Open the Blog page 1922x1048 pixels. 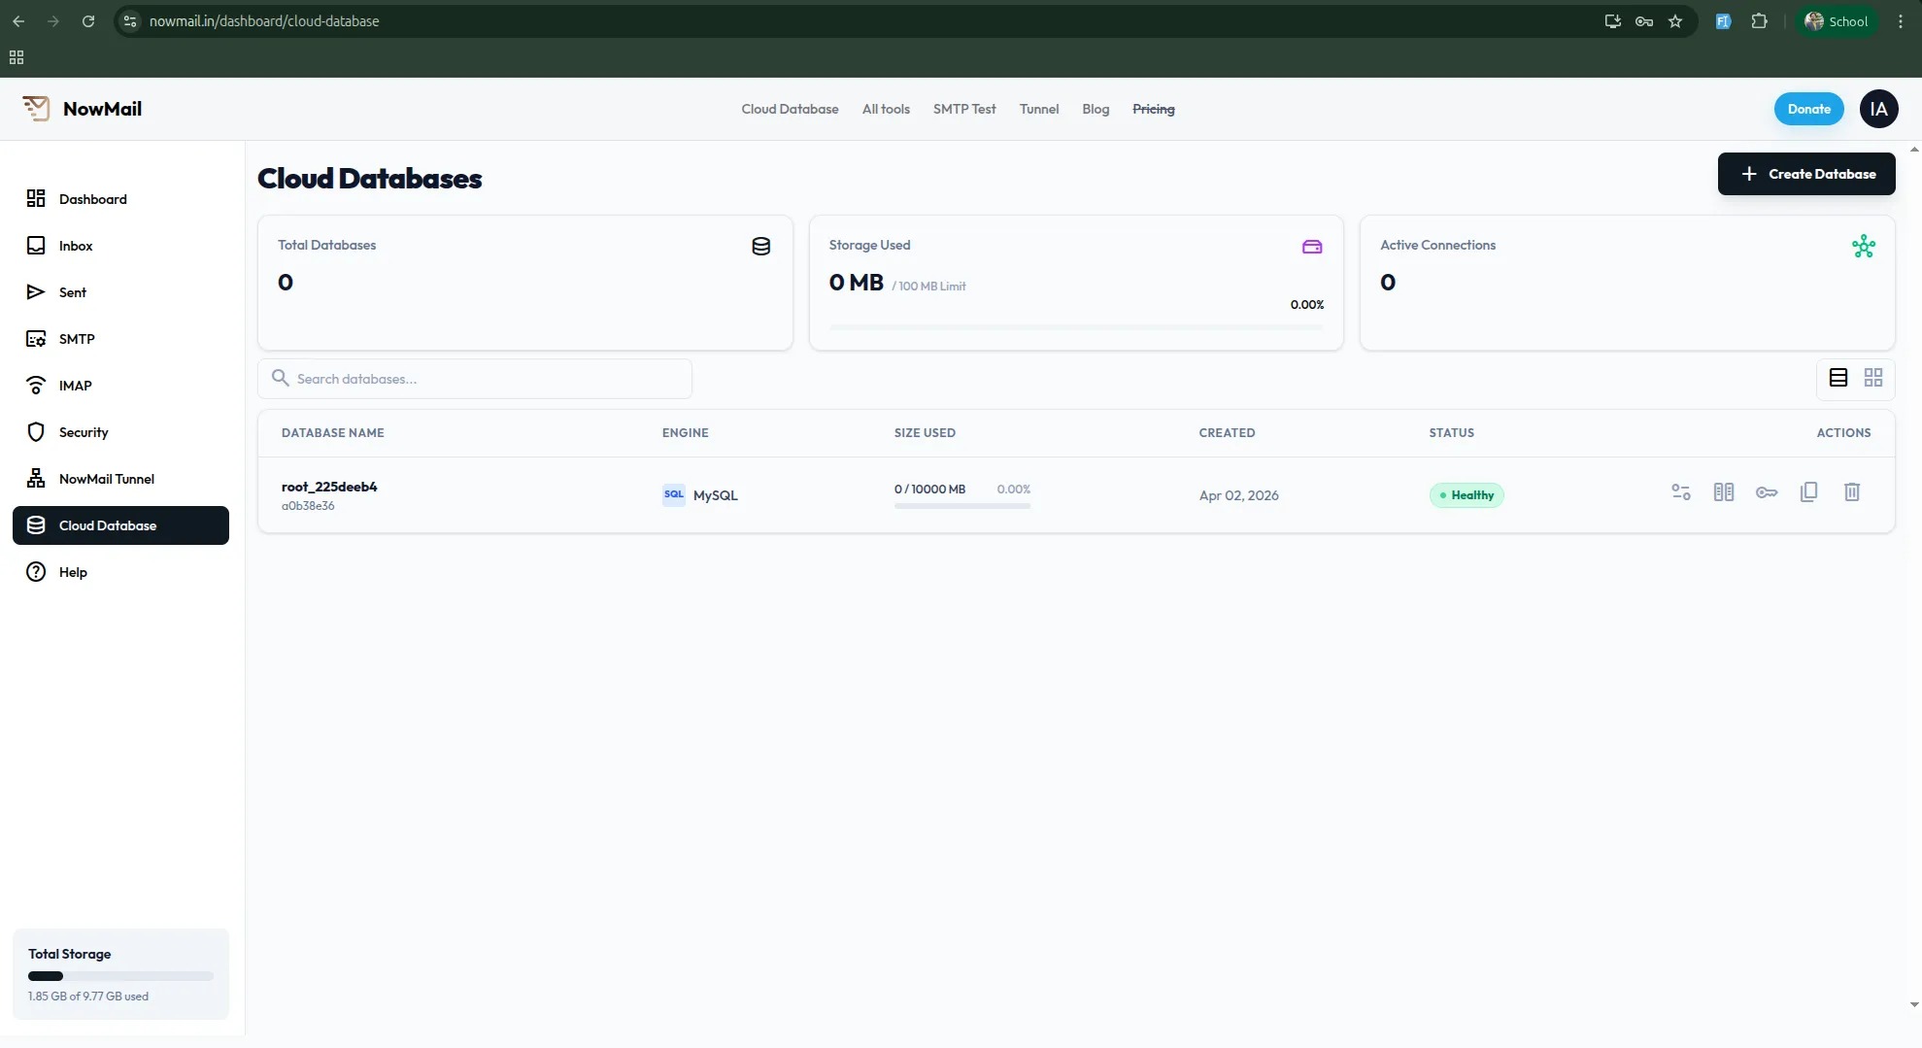point(1096,109)
